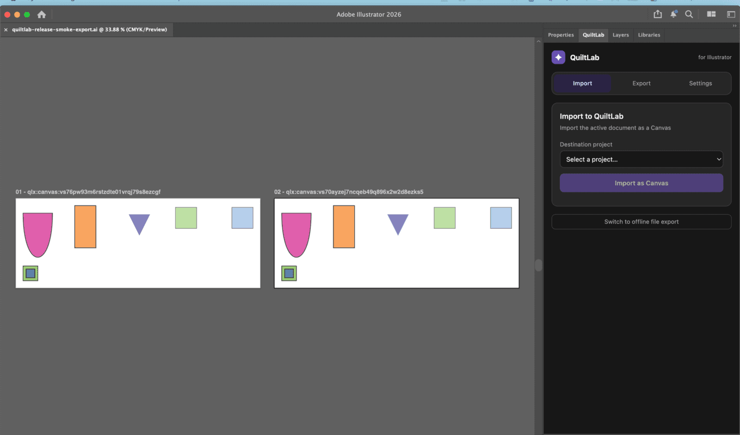
Task: Click the Import as Canvas button
Action: point(642,183)
